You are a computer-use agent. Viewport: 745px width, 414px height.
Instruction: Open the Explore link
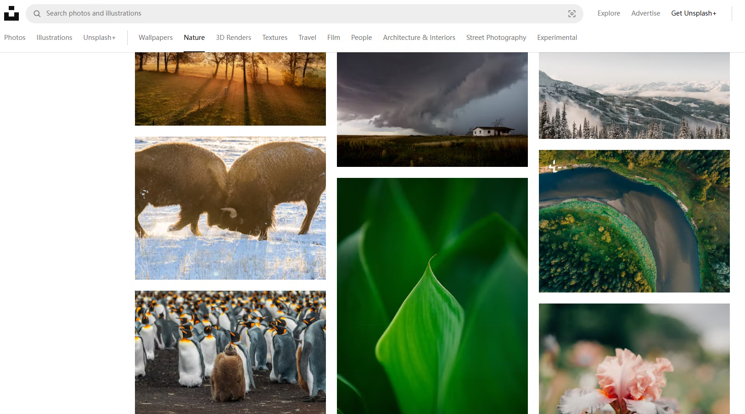pyautogui.click(x=609, y=13)
